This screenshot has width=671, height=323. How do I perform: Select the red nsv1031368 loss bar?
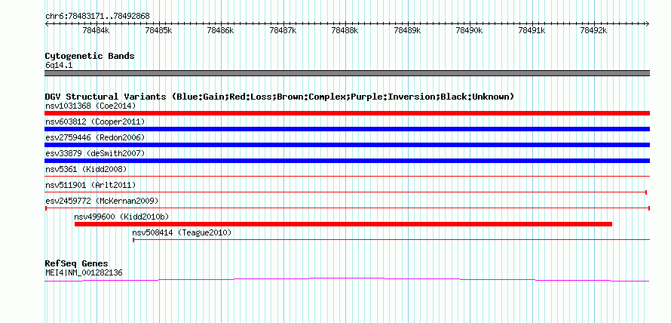pyautogui.click(x=347, y=113)
